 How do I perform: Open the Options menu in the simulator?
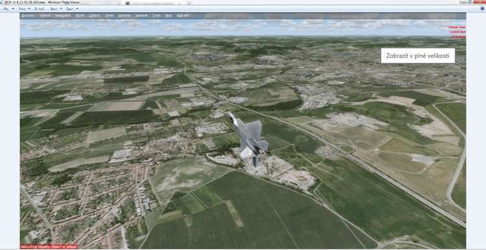coord(95,16)
